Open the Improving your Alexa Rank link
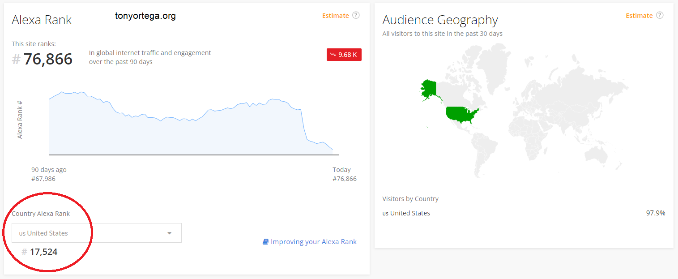This screenshot has width=678, height=279. pyautogui.click(x=314, y=241)
